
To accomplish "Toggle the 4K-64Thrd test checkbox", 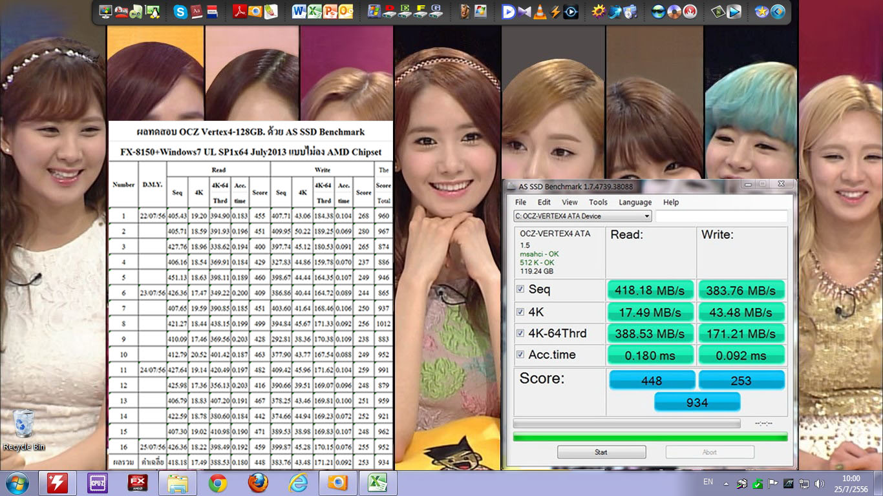I will tap(520, 333).
